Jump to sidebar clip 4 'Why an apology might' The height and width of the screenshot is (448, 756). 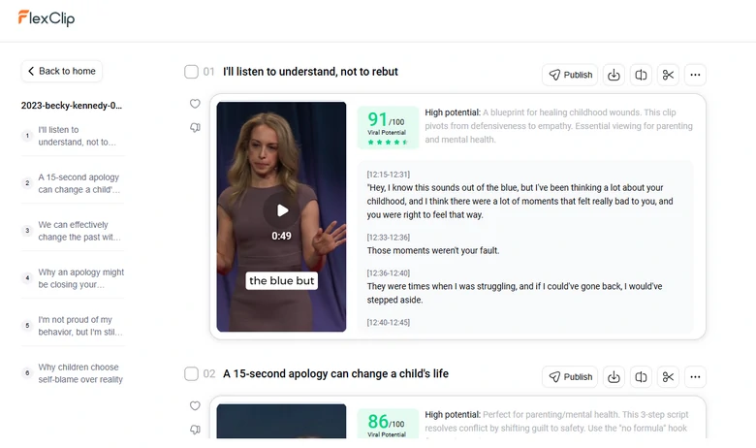(x=73, y=278)
